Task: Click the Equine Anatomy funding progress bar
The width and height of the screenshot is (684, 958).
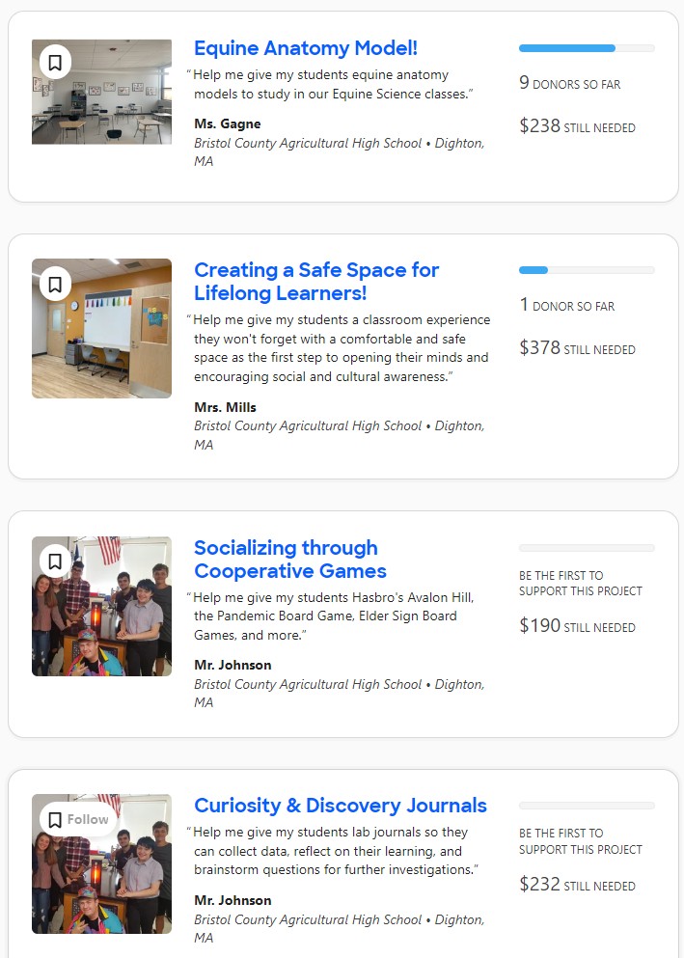Action: pyautogui.click(x=587, y=48)
